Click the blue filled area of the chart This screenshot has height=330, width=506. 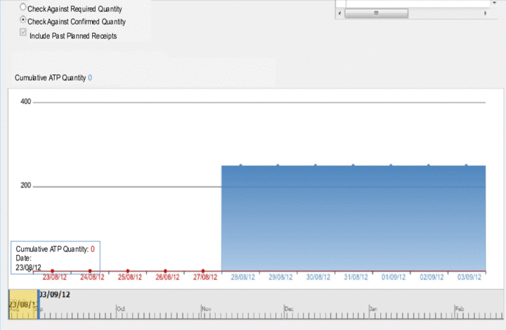tap(351, 218)
